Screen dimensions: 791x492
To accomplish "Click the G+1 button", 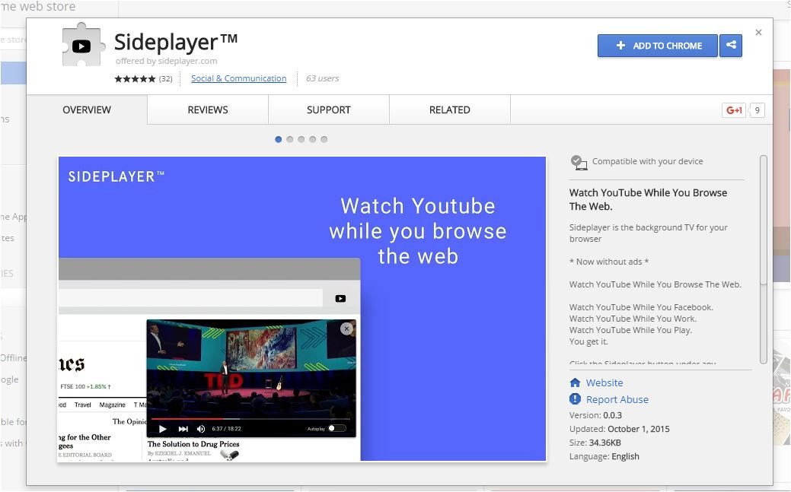I will pos(733,110).
